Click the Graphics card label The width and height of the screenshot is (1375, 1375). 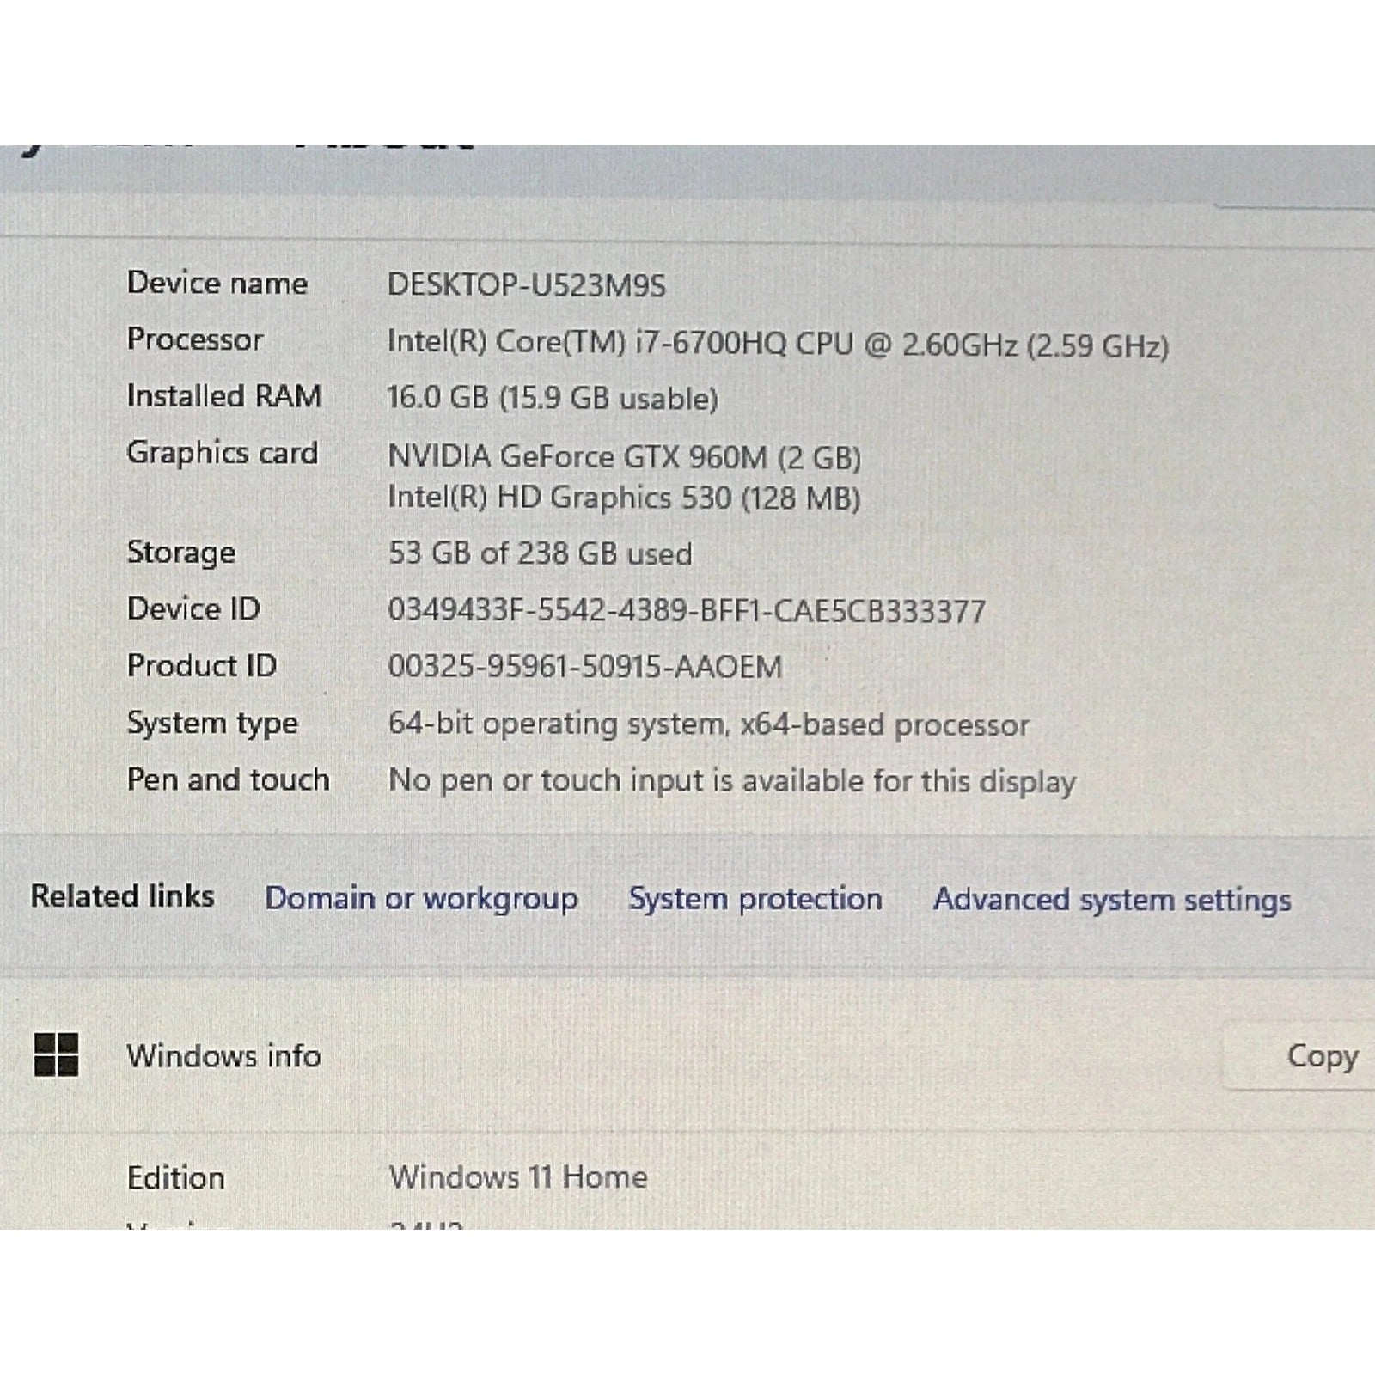(223, 453)
